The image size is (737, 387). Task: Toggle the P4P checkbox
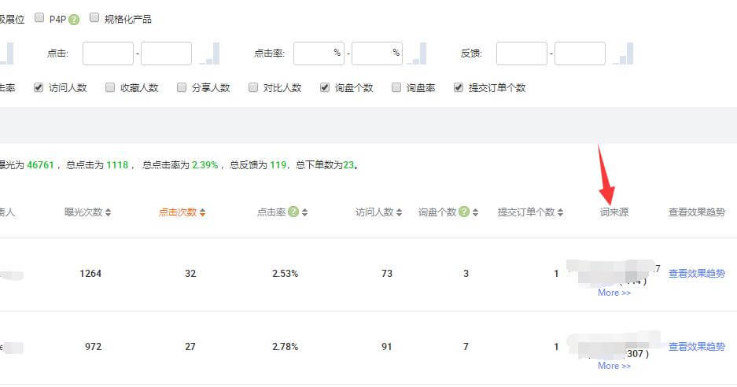click(x=39, y=18)
